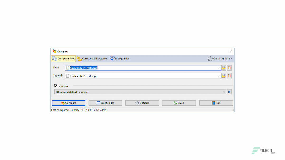The image size is (285, 160).
Task: Swap the two file paths
Action: [x=179, y=103]
